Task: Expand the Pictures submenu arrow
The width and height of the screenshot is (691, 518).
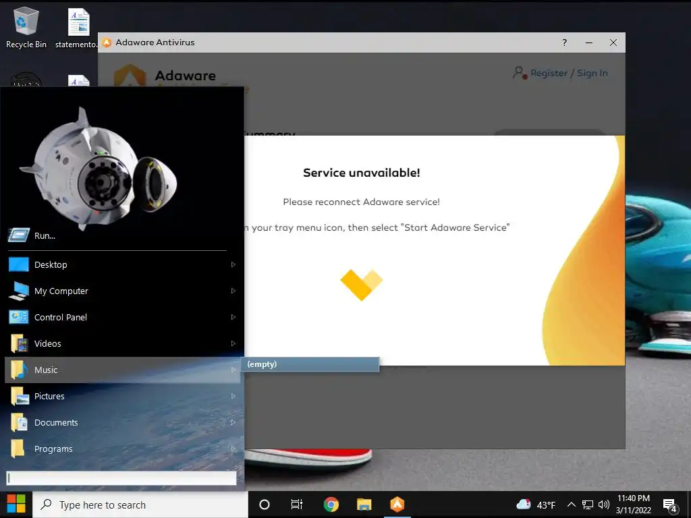Action: [233, 396]
